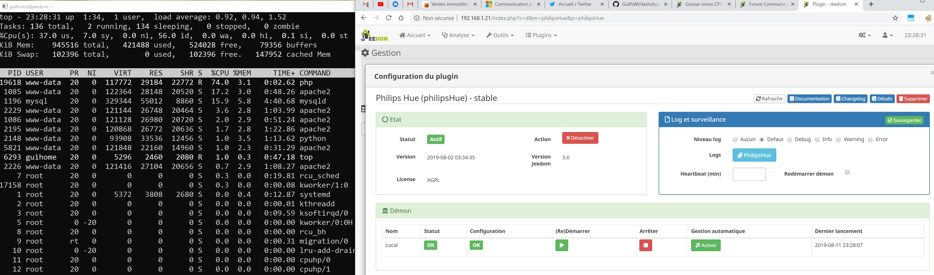Click Sauvegarder in Log et surveillance
Viewport: 934px width, 275px height.
click(904, 120)
